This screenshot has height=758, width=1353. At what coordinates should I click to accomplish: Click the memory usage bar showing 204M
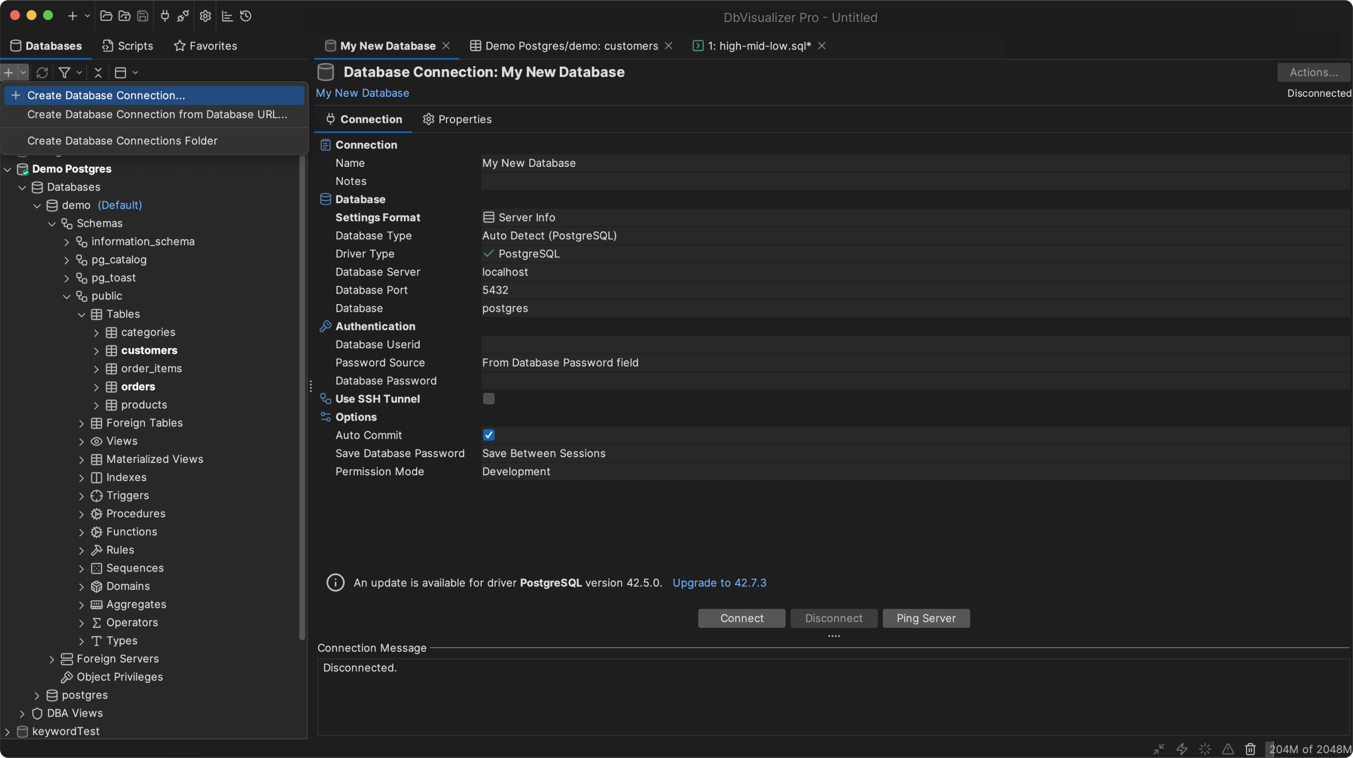tap(1308, 749)
